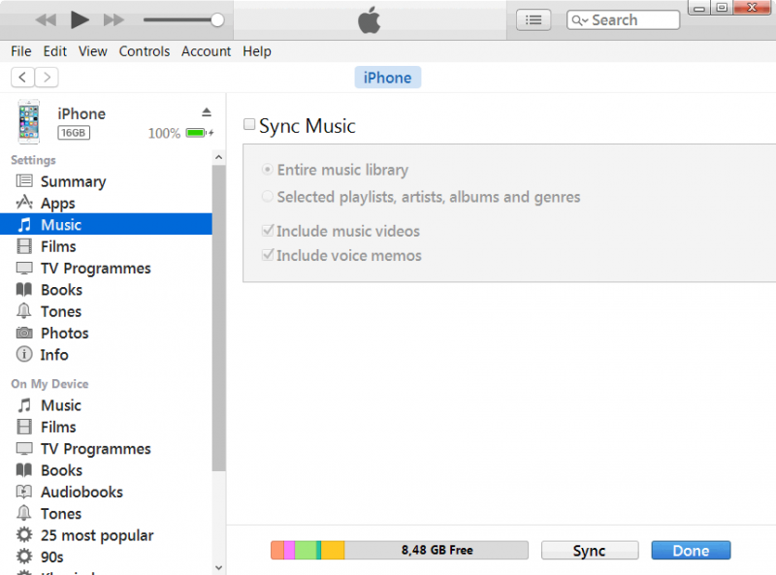
Task: Eject the iPhone
Action: coord(206,110)
